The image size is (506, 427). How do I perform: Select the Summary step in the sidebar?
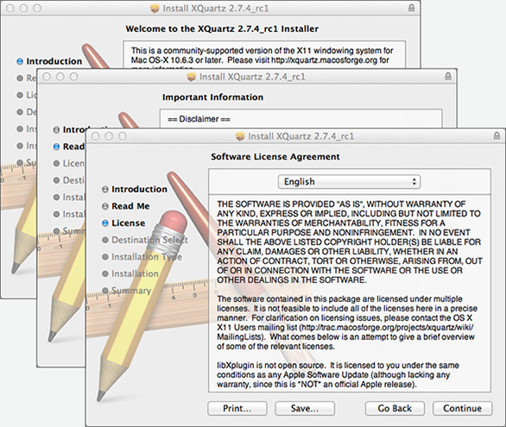[131, 291]
